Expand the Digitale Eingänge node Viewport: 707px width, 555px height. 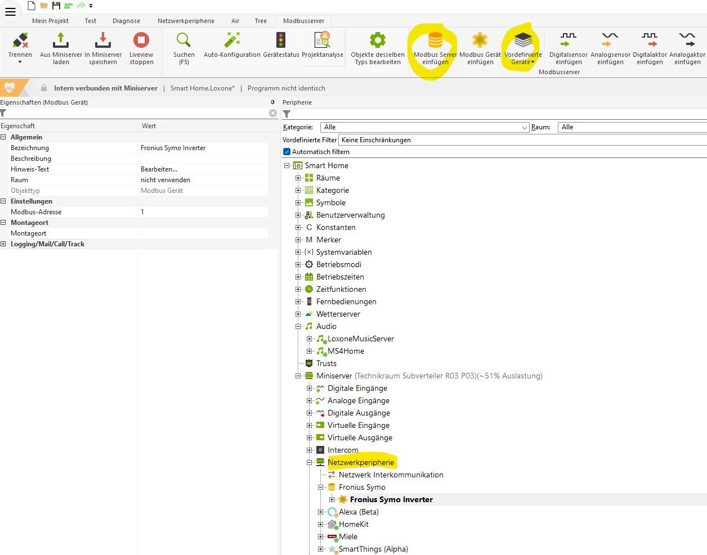310,388
